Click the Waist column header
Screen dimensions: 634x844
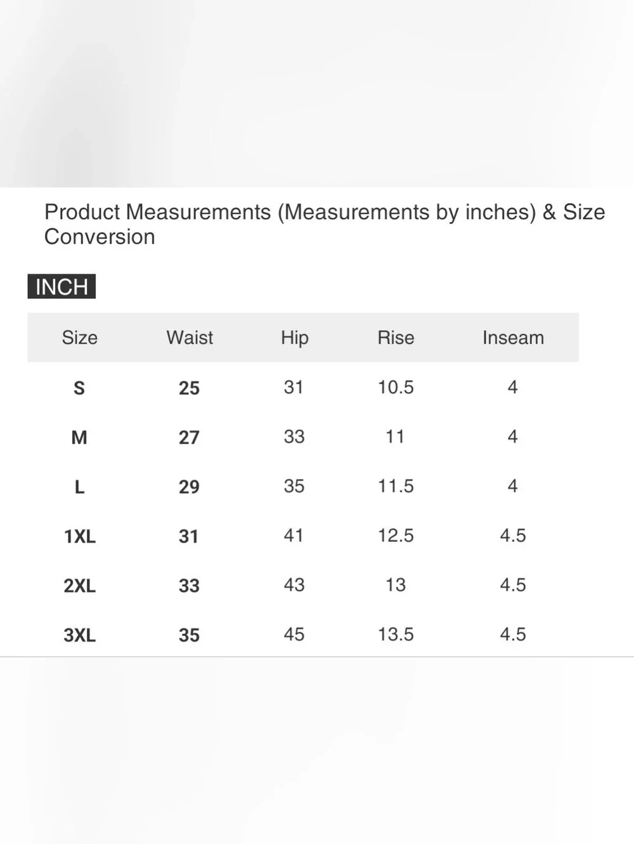[x=190, y=338]
